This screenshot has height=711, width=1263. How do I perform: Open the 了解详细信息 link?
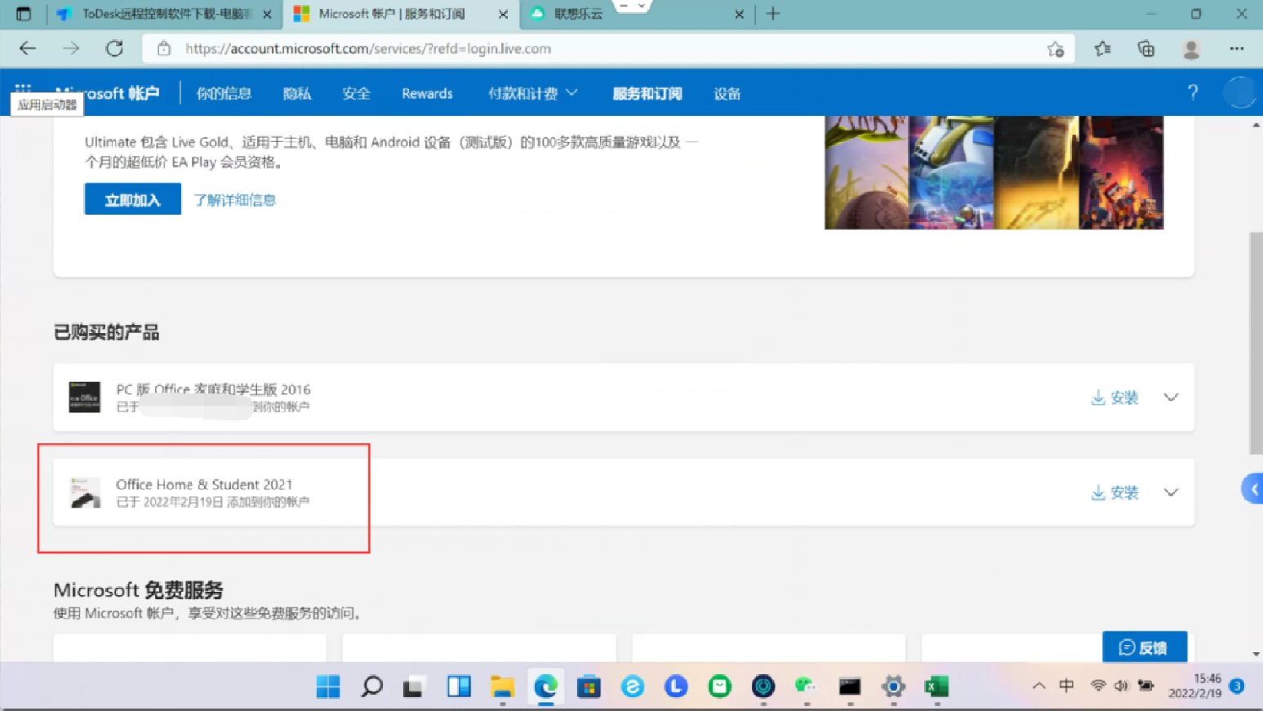click(x=235, y=200)
